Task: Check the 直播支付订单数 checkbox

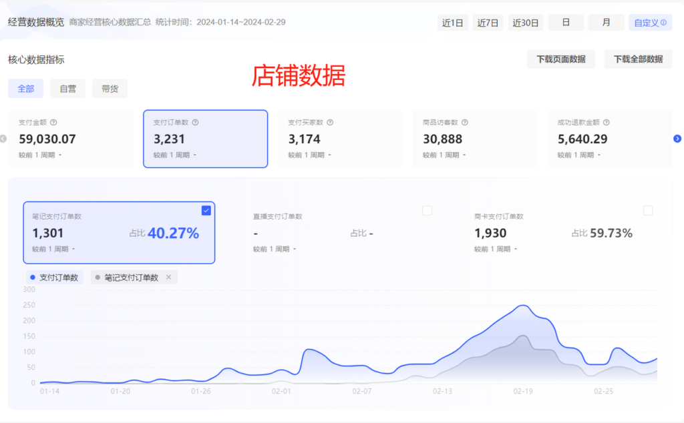Action: [x=427, y=209]
